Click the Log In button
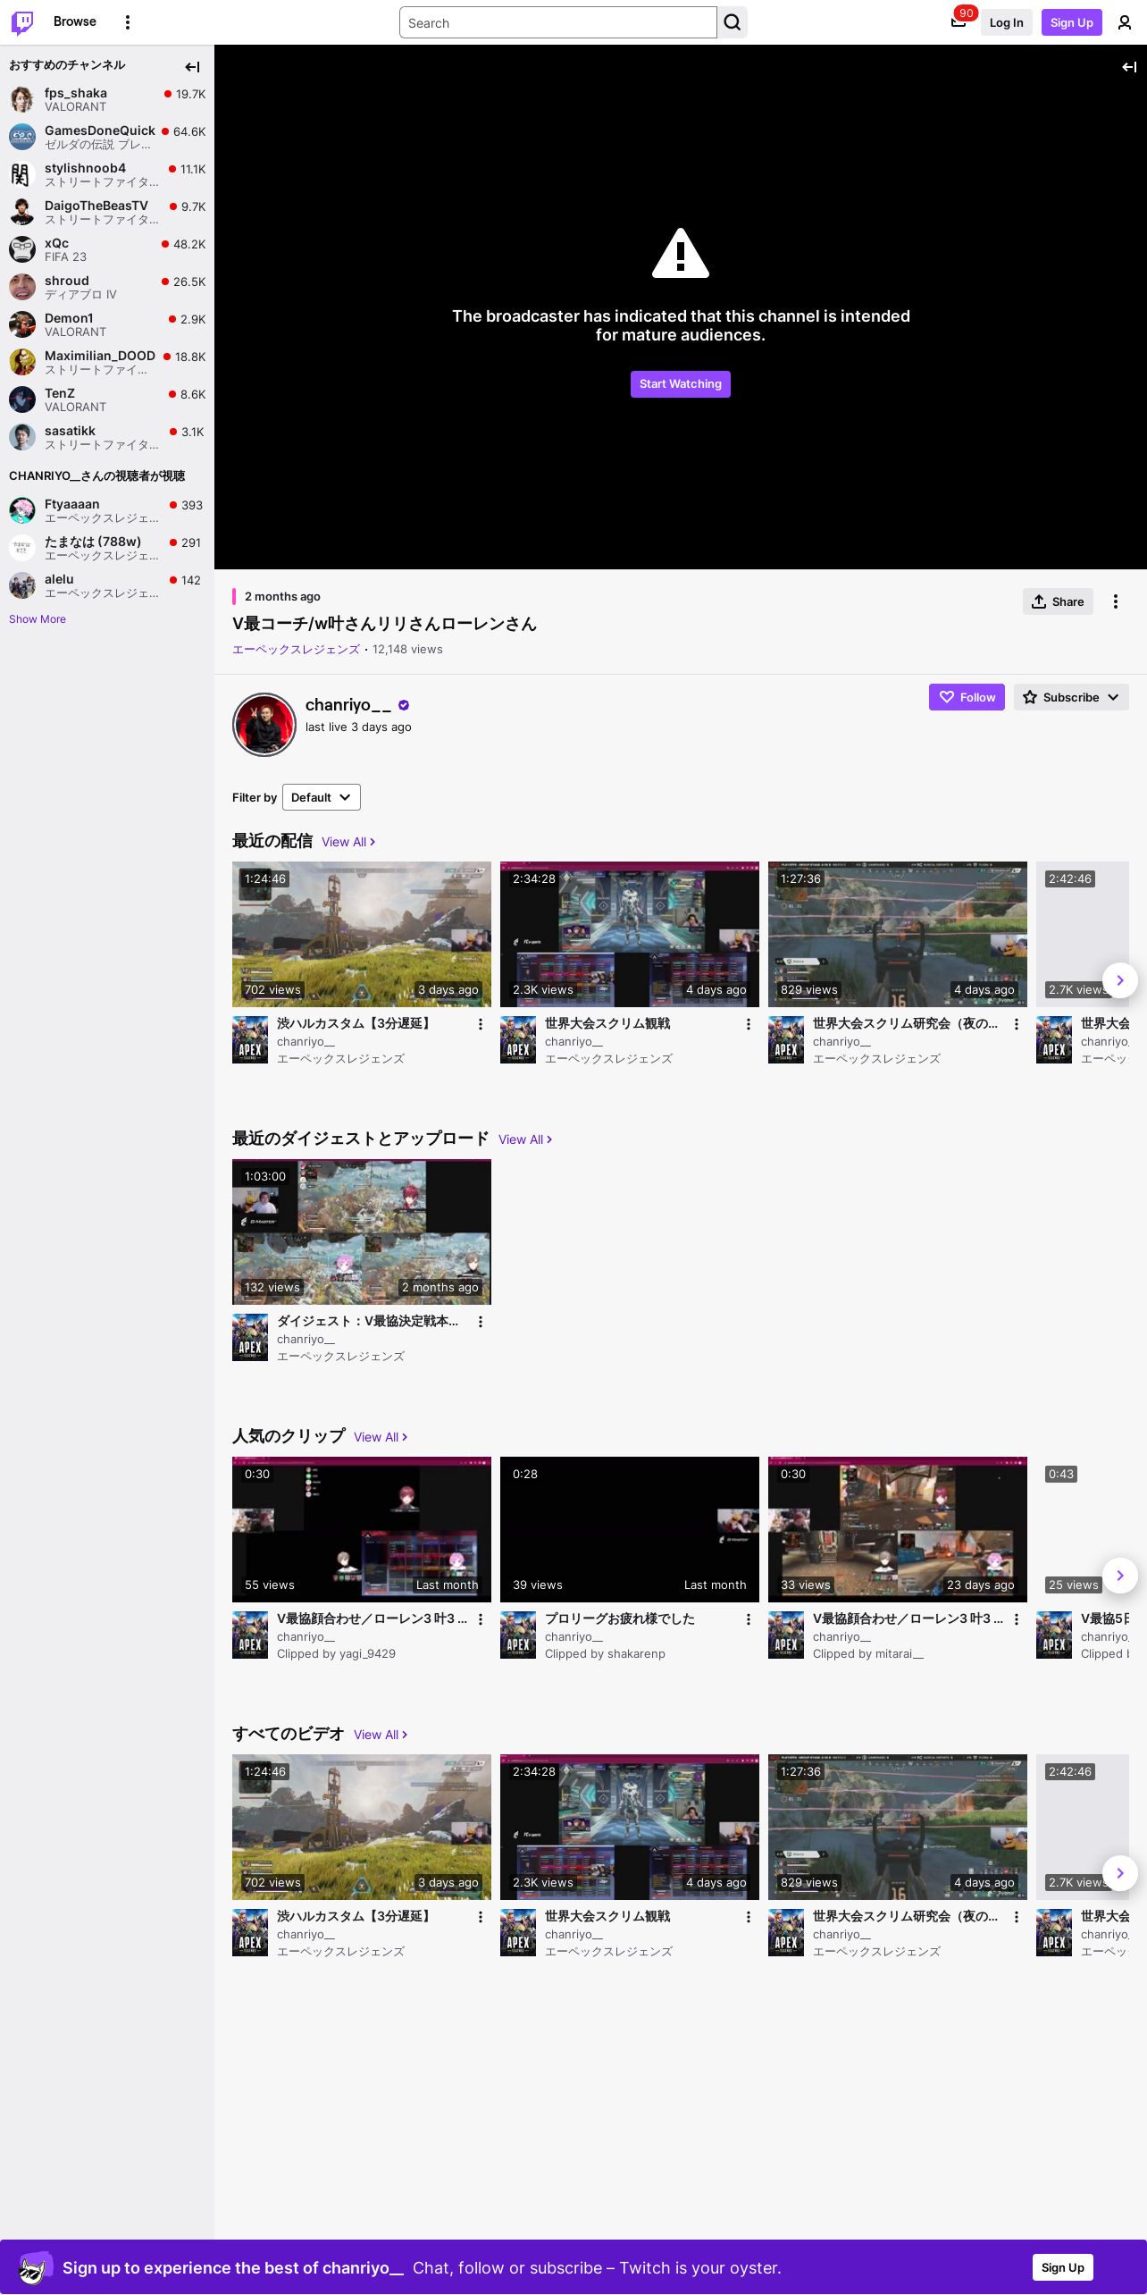The image size is (1147, 2295). click(1006, 22)
